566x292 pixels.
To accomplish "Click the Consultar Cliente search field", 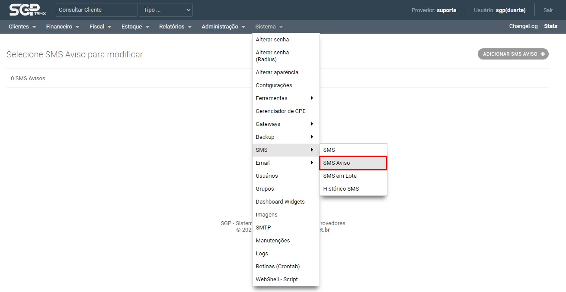I will pyautogui.click(x=96, y=10).
